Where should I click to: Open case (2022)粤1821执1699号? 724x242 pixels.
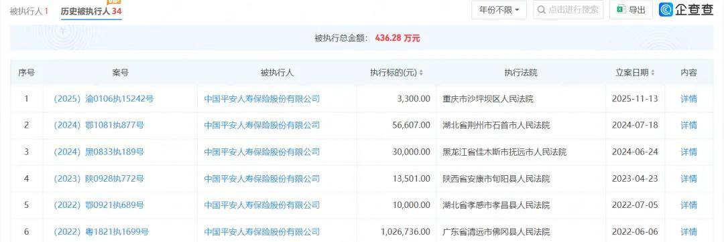pos(101,232)
